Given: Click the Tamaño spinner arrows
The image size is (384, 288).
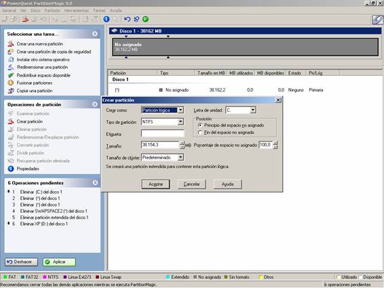Looking at the screenshot, I should point(182,145).
